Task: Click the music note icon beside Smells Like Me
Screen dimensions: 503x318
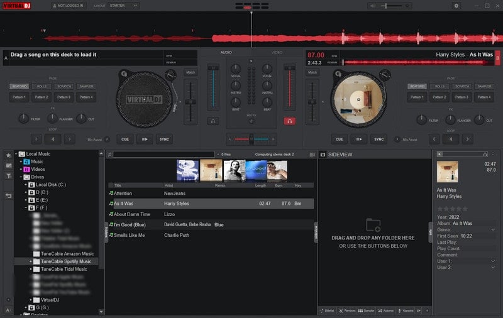Action: pyautogui.click(x=111, y=235)
